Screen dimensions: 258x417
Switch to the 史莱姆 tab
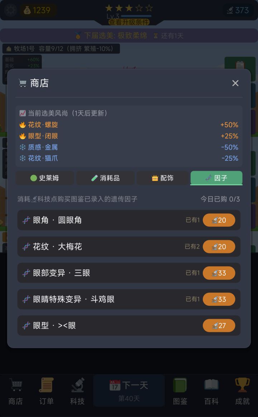pyautogui.click(x=45, y=178)
